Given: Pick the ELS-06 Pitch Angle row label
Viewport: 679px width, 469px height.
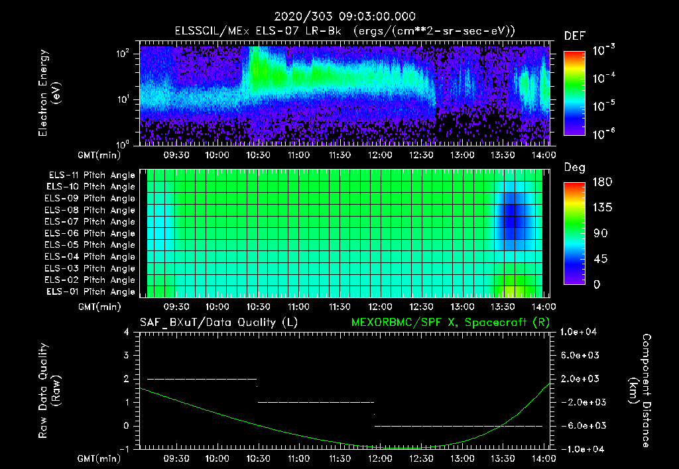Looking at the screenshot, I should 90,233.
